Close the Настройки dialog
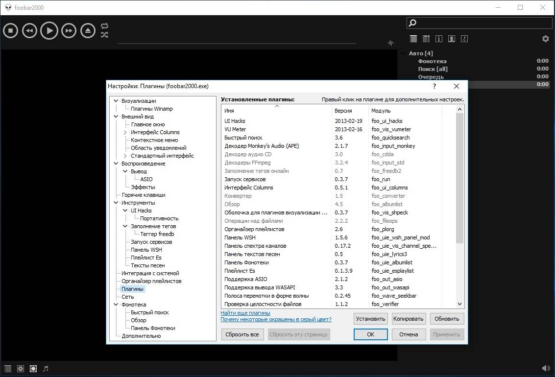Image resolution: width=555 pixels, height=377 pixels. [457, 86]
